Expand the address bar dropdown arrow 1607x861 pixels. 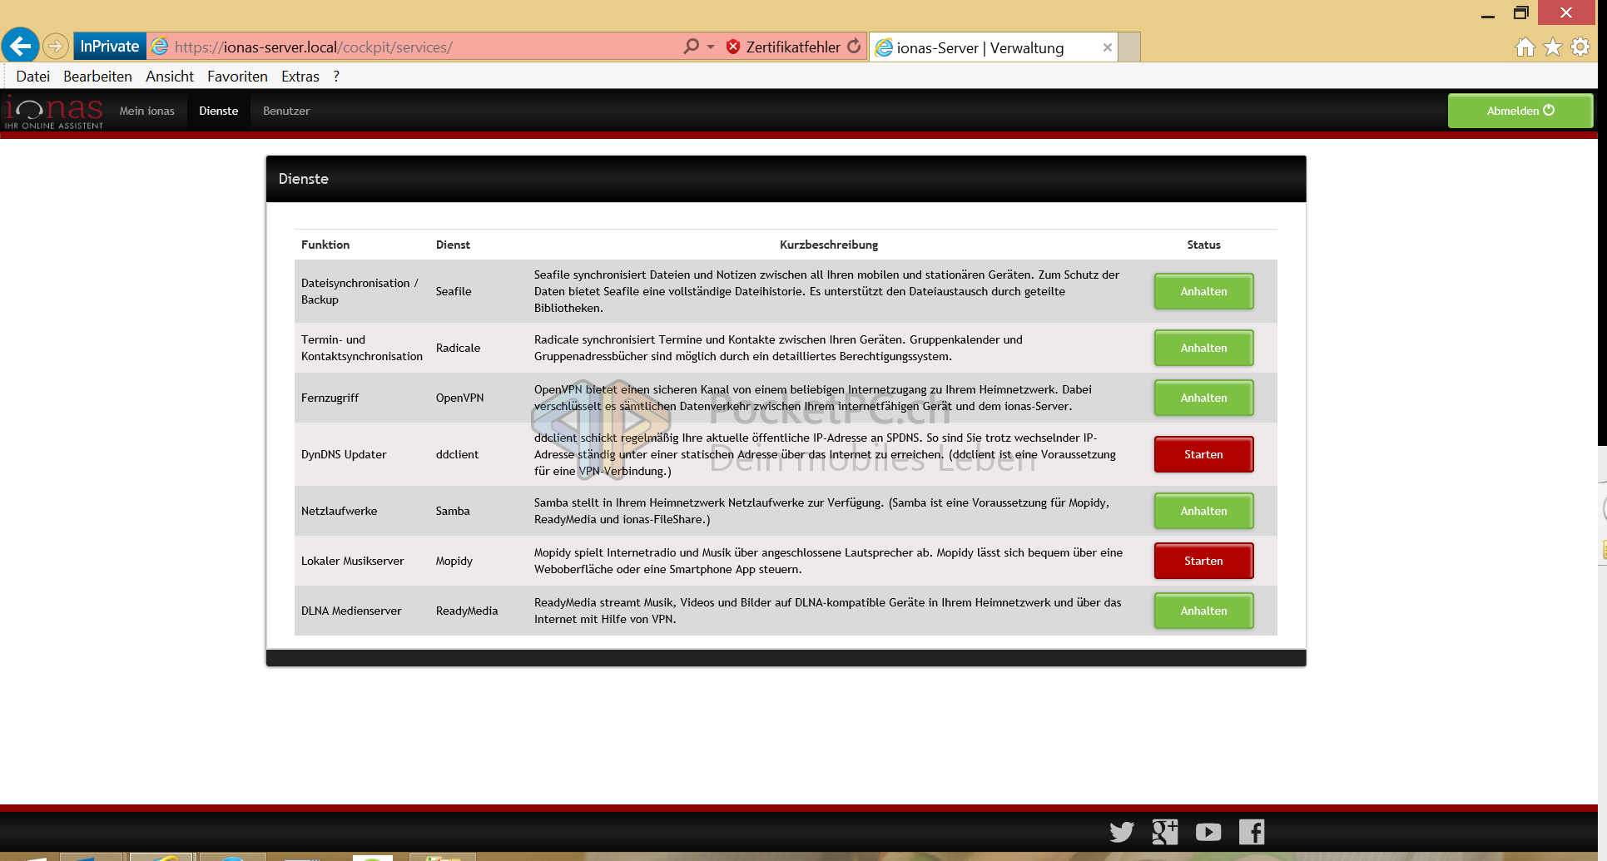pyautogui.click(x=711, y=47)
